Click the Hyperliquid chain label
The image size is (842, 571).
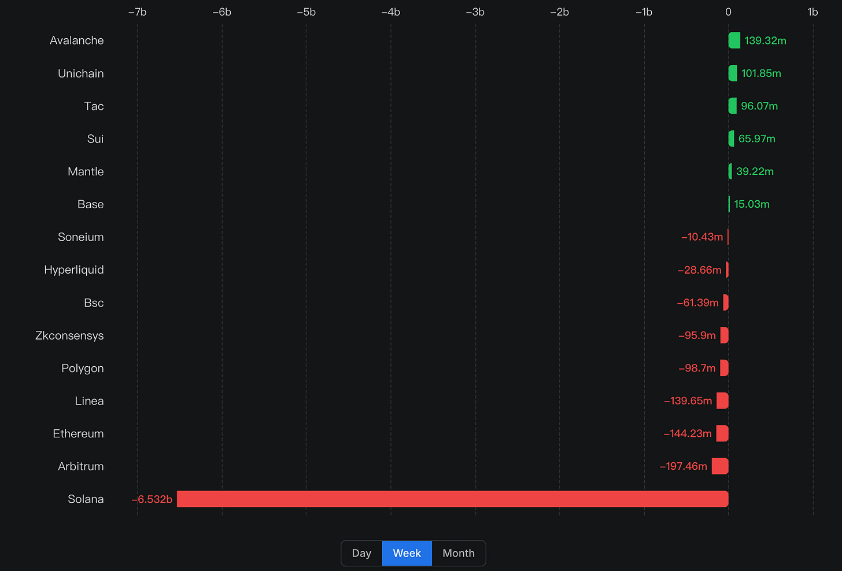(74, 270)
